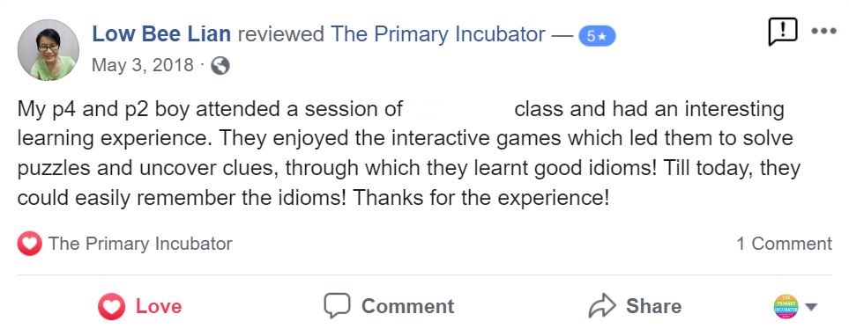The width and height of the screenshot is (849, 336).
Task: Expand the acting-as-page dropdown arrow
Action: (810, 307)
